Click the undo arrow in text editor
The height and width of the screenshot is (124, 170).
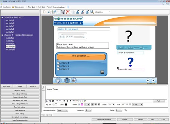[x=57, y=101]
